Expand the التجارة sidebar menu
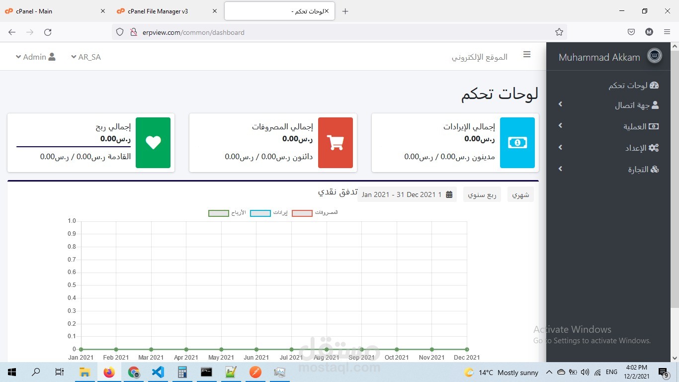This screenshot has height=382, width=679. (608, 169)
